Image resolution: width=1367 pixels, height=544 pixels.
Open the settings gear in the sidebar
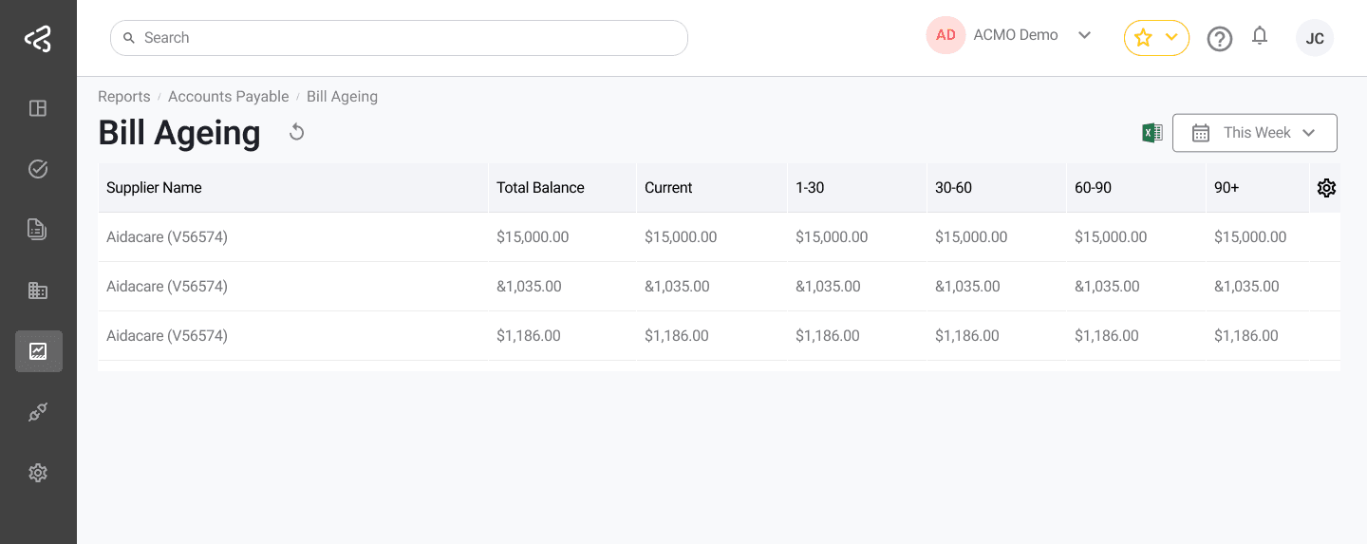pyautogui.click(x=38, y=473)
